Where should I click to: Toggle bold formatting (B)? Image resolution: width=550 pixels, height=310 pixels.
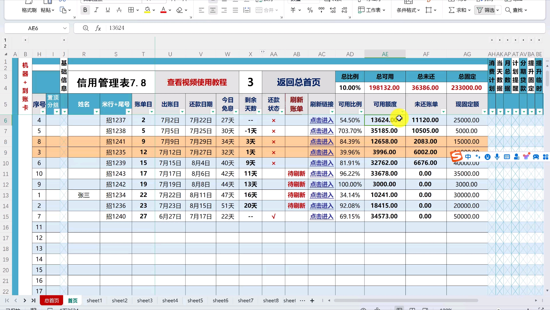pos(85,10)
